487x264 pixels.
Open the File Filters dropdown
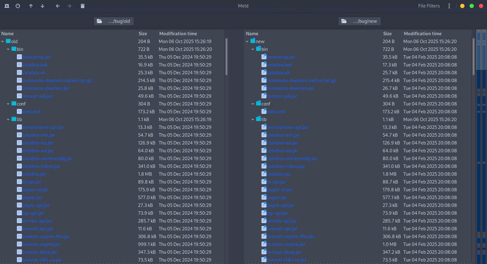[429, 6]
